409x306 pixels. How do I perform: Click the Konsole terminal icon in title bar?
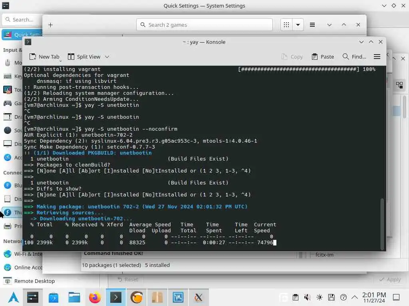pos(28,42)
